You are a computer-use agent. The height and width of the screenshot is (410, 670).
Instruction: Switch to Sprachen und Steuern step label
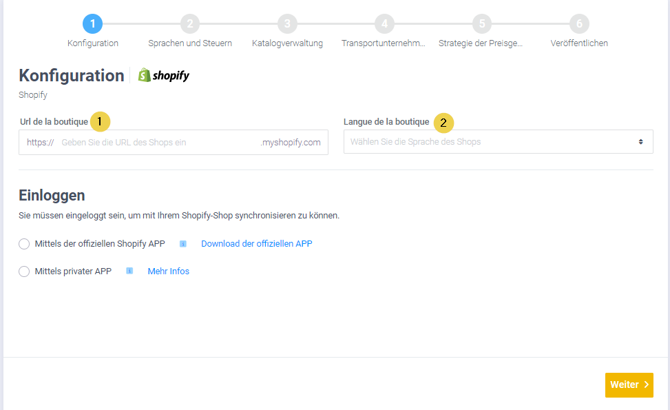190,43
